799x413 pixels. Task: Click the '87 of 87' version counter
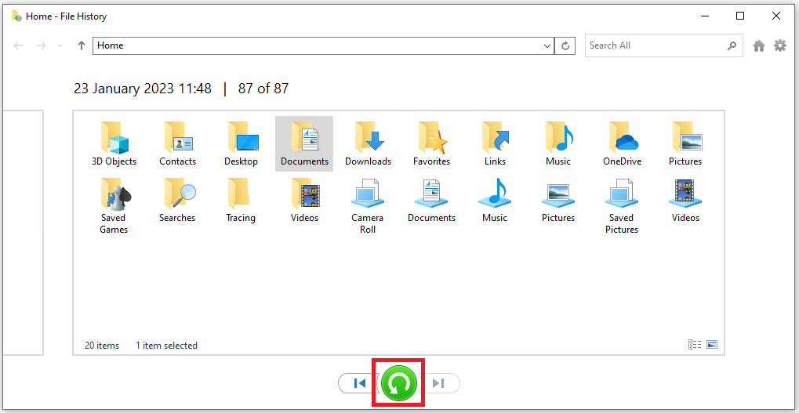pos(263,89)
